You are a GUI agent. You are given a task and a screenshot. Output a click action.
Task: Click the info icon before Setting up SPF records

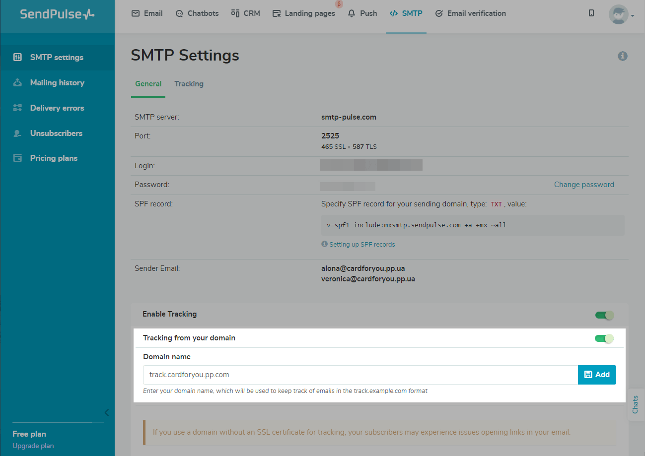(325, 244)
